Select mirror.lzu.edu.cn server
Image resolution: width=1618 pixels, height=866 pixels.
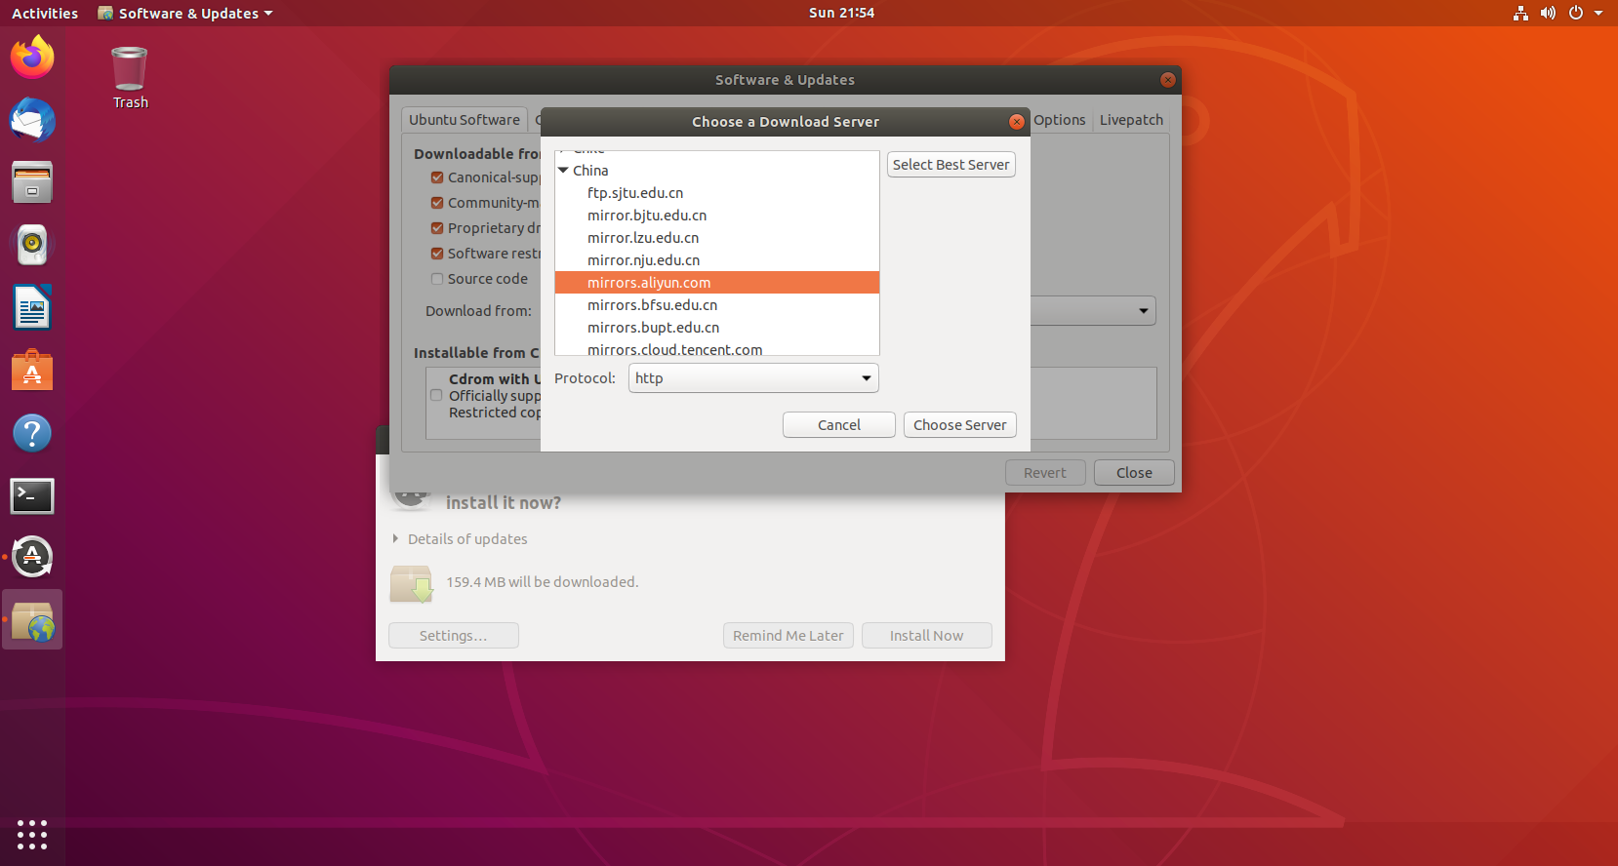coord(717,238)
